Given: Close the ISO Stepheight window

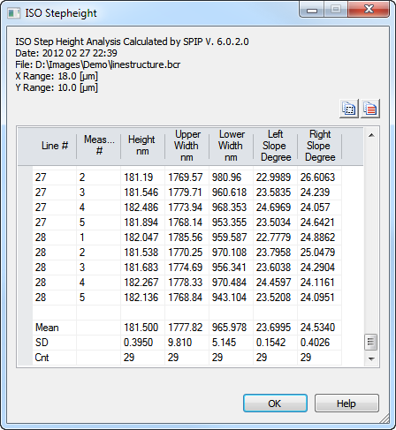Looking at the screenshot, I should click(369, 9).
